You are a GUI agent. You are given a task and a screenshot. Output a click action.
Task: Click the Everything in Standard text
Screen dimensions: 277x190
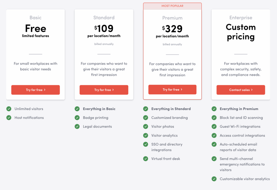[171, 109]
